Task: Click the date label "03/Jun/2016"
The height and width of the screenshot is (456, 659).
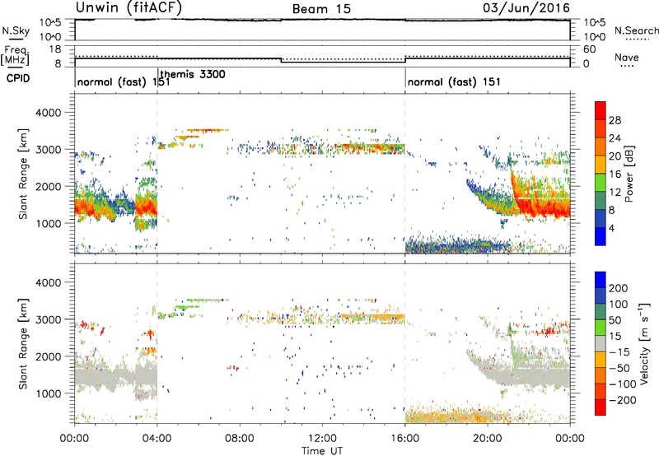Action: coord(526,8)
